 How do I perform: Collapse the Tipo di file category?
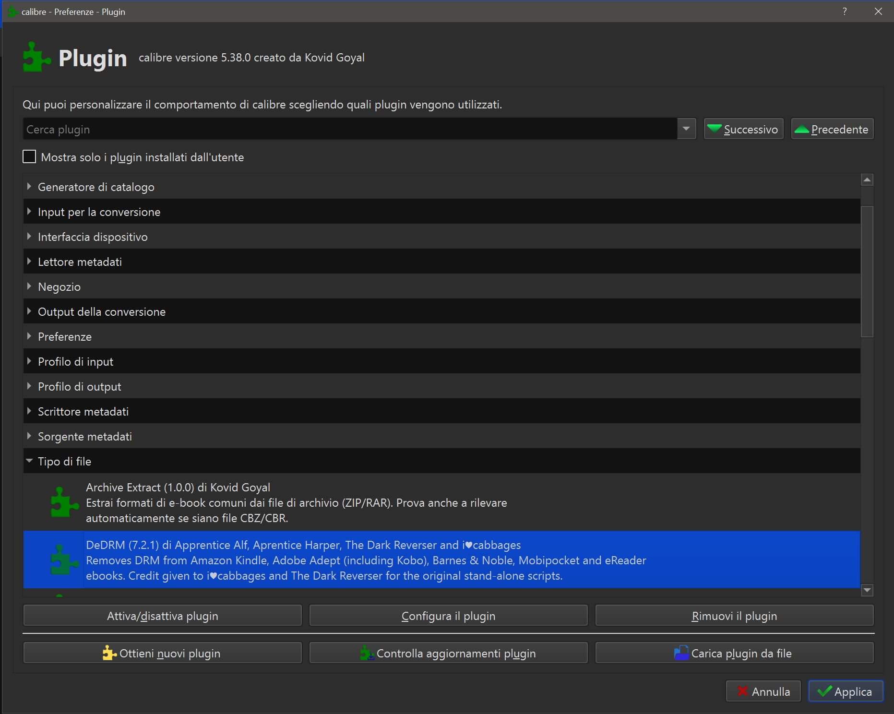coord(29,461)
